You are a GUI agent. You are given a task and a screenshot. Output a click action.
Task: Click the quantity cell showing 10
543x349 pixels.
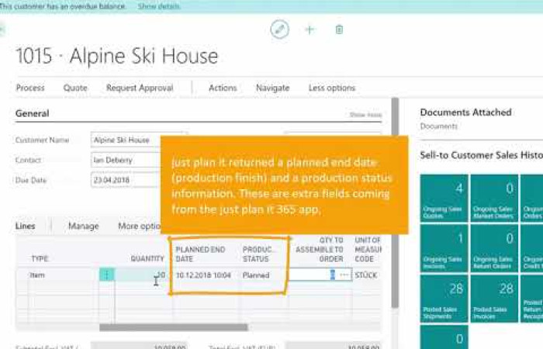click(x=141, y=275)
